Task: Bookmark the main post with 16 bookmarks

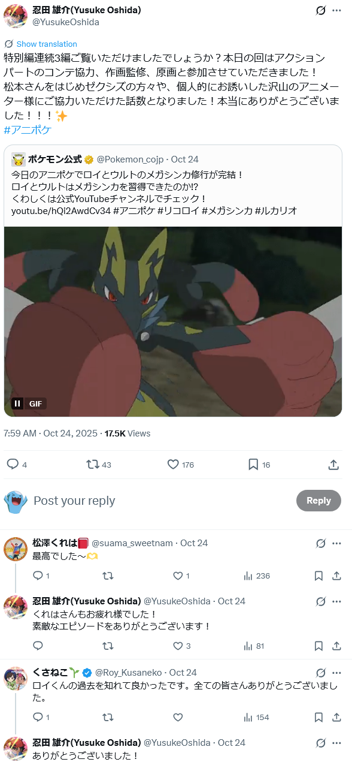Action: (253, 464)
